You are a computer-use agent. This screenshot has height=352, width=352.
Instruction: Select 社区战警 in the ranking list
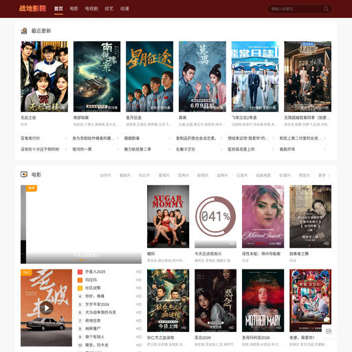[93, 288]
